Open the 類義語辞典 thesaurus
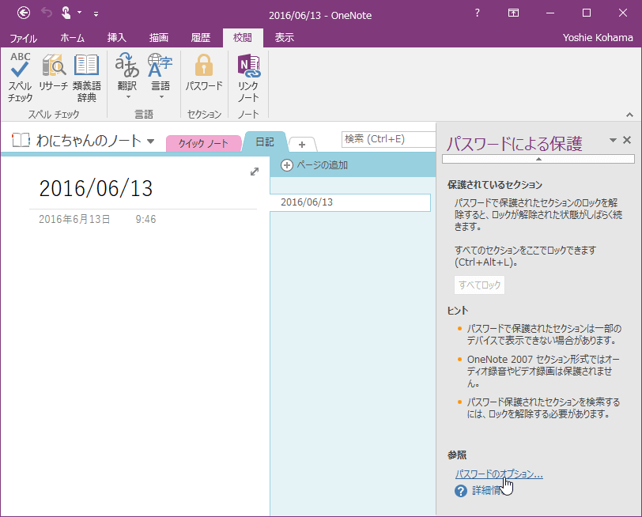642x517 pixels. pyautogui.click(x=87, y=77)
